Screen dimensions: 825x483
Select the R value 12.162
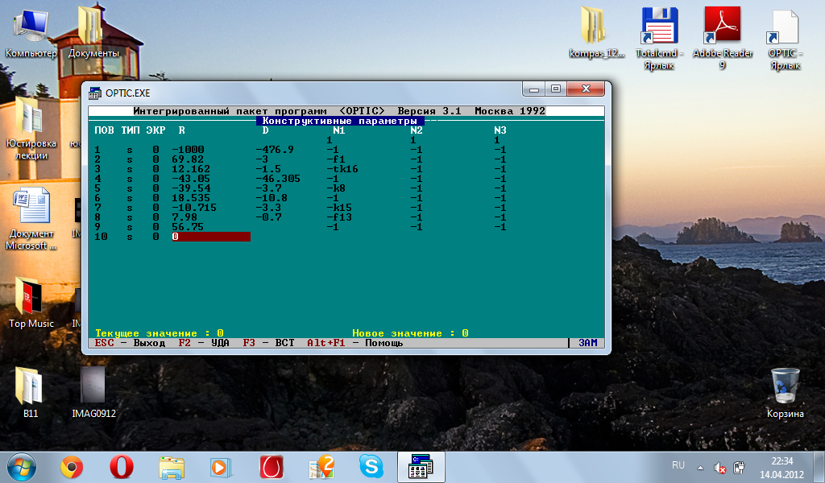click(x=191, y=169)
